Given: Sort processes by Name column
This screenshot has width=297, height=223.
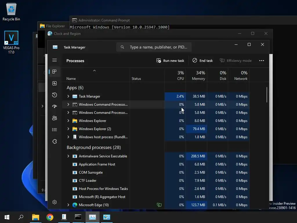Looking at the screenshot, I should pos(96,75).
